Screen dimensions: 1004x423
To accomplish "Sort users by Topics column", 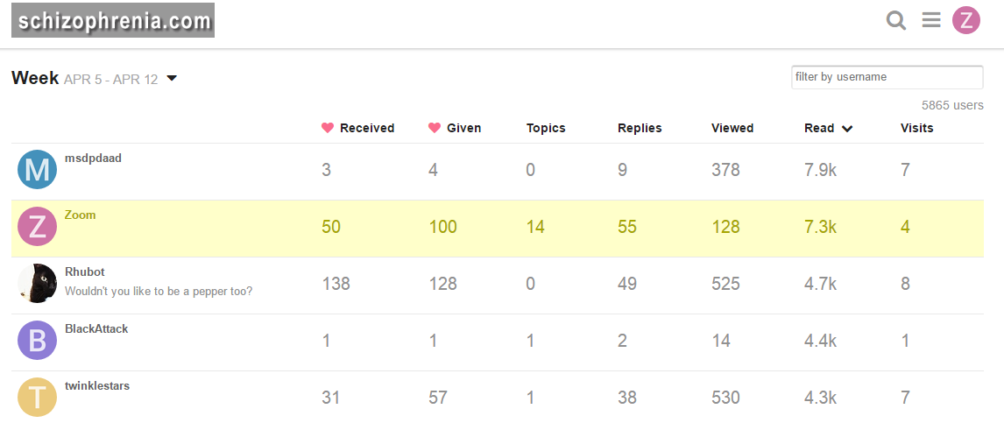I will [546, 128].
